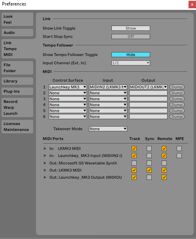Screen dimensions: 196x239
Task: Toggle the Show Link Toggle button
Action: coord(131,28)
